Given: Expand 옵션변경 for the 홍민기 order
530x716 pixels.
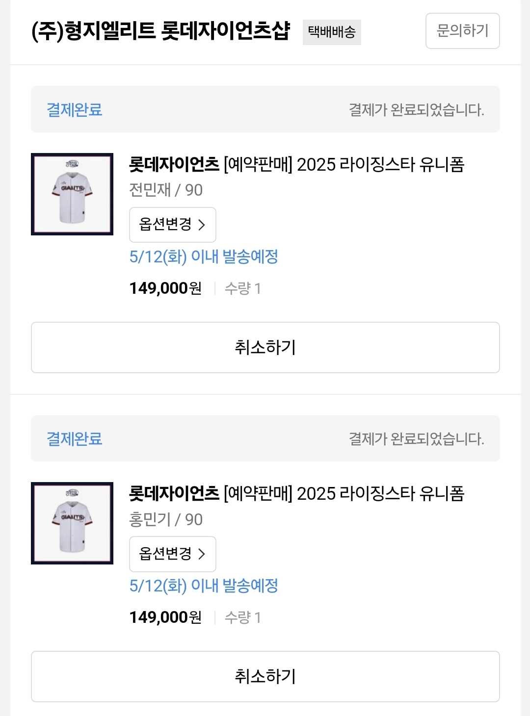Looking at the screenshot, I should pyautogui.click(x=172, y=554).
